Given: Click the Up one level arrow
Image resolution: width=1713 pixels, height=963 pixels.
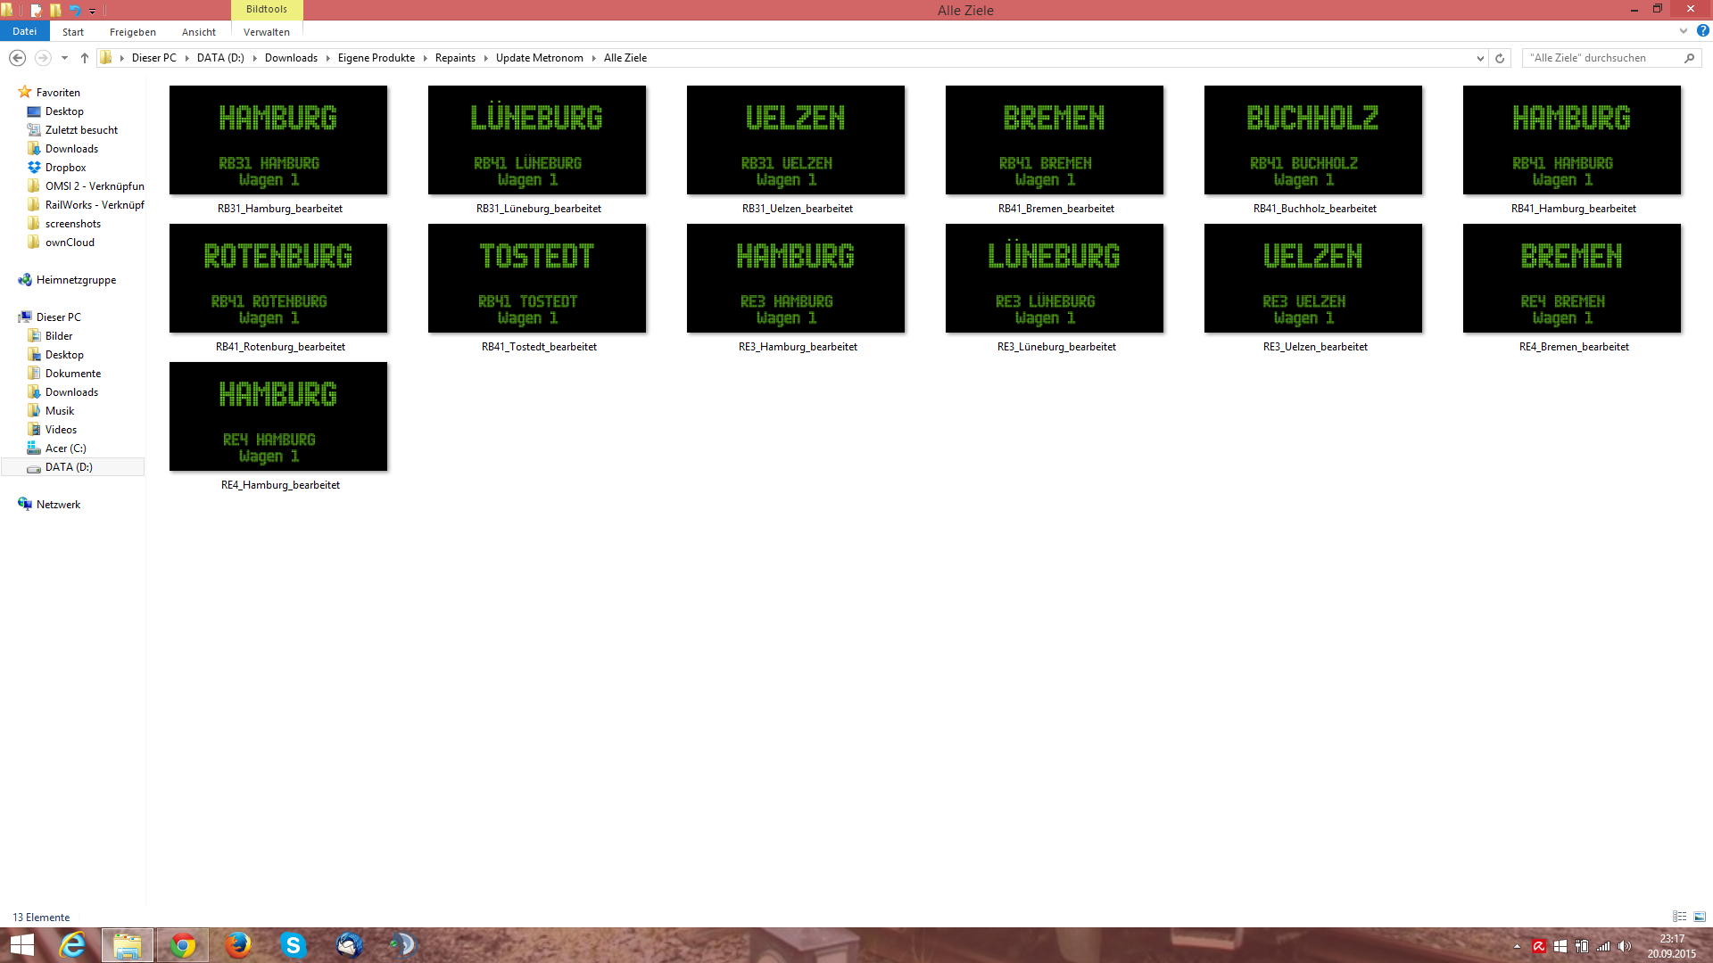Looking at the screenshot, I should (85, 58).
